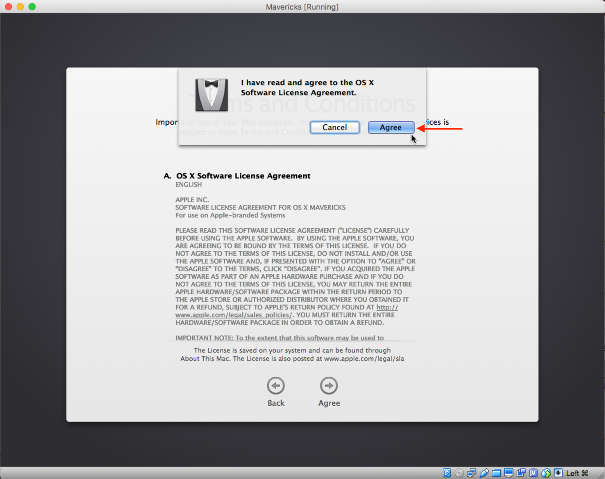Open the Apple sales policies link
This screenshot has height=479, width=605.
pyautogui.click(x=233, y=315)
